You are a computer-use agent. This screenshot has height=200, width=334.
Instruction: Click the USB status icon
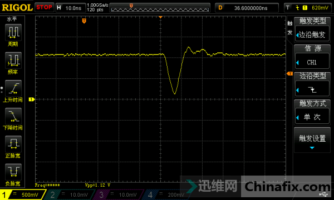(x=323, y=194)
